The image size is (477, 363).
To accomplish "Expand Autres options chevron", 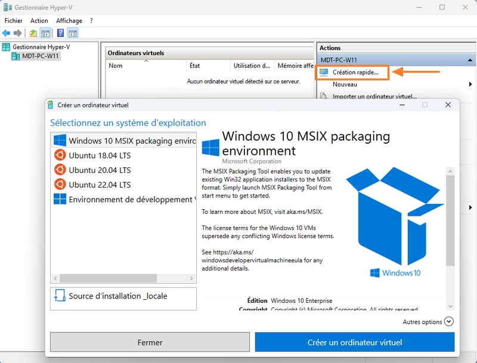I will pos(449,321).
